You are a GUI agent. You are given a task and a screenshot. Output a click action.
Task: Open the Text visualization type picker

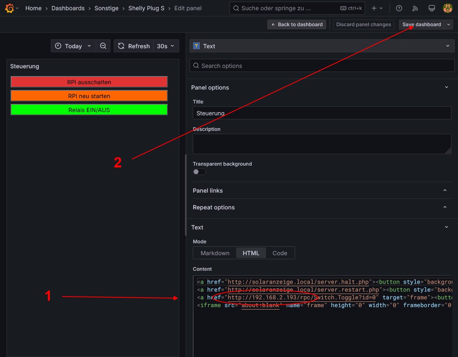pyautogui.click(x=322, y=46)
